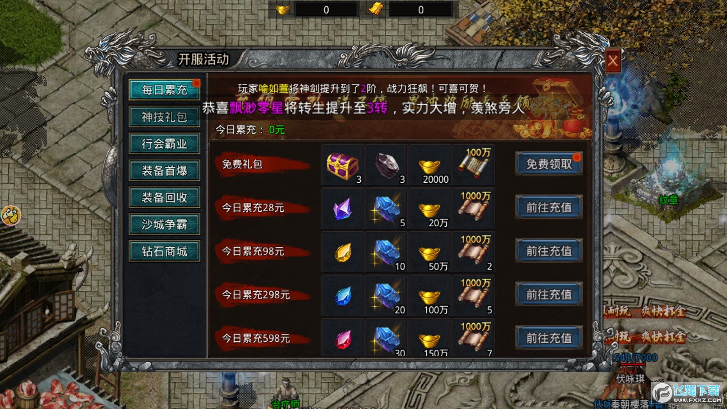Tap the purple crystal in 28元 row

(x=343, y=208)
